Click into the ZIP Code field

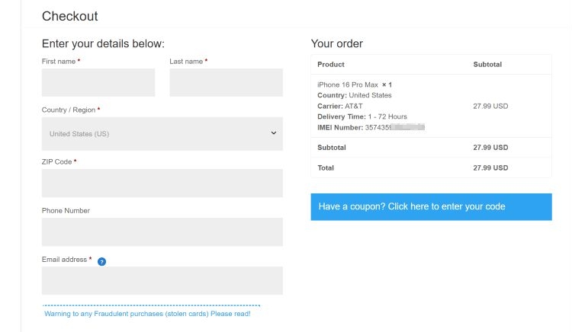(162, 183)
